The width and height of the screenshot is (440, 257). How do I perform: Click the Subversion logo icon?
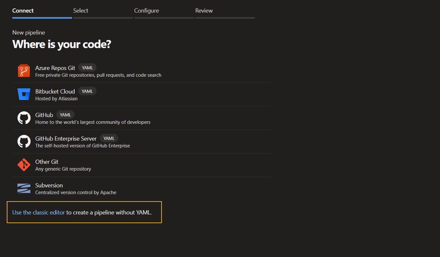tap(24, 188)
